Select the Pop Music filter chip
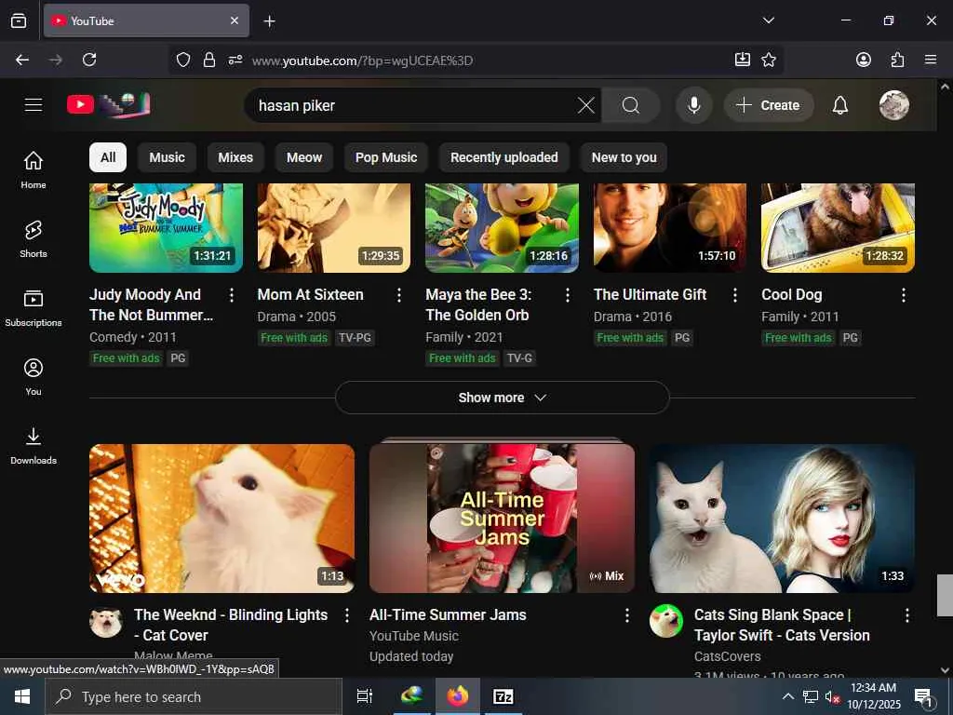 [x=386, y=157]
